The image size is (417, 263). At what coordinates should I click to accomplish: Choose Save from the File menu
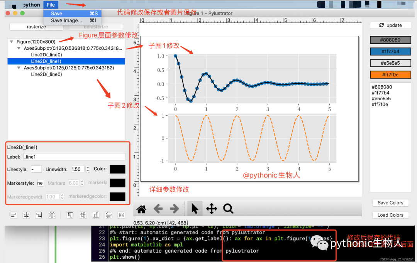(x=72, y=13)
